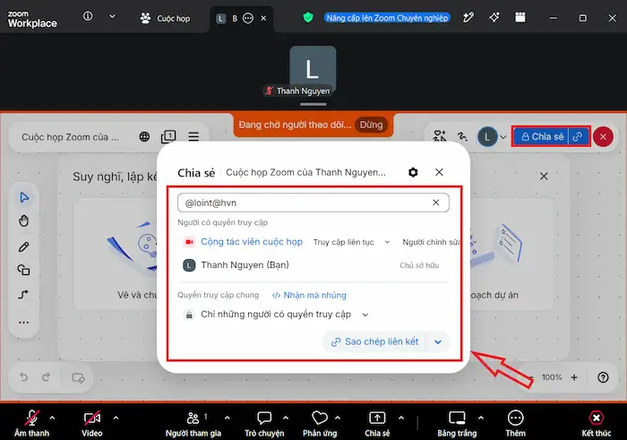Open the Truy cập liên tục dropdown
Viewport: 627px width, 440px height.
point(351,242)
